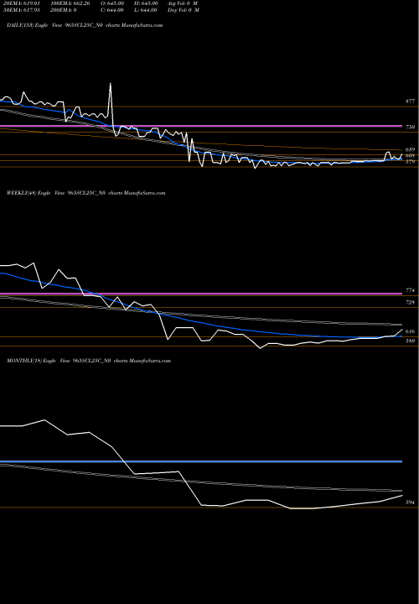Click the 877 price level label
This screenshot has height=604, width=419.
coord(410,102)
